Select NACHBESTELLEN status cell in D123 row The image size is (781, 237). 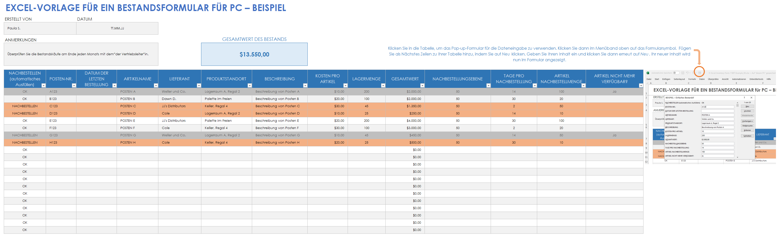click(x=25, y=113)
